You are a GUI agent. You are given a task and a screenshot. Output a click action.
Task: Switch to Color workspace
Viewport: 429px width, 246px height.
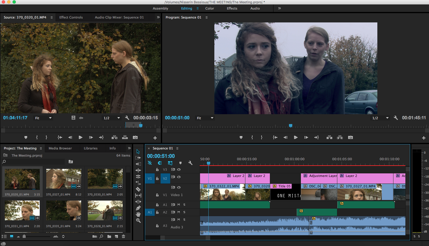point(210,8)
